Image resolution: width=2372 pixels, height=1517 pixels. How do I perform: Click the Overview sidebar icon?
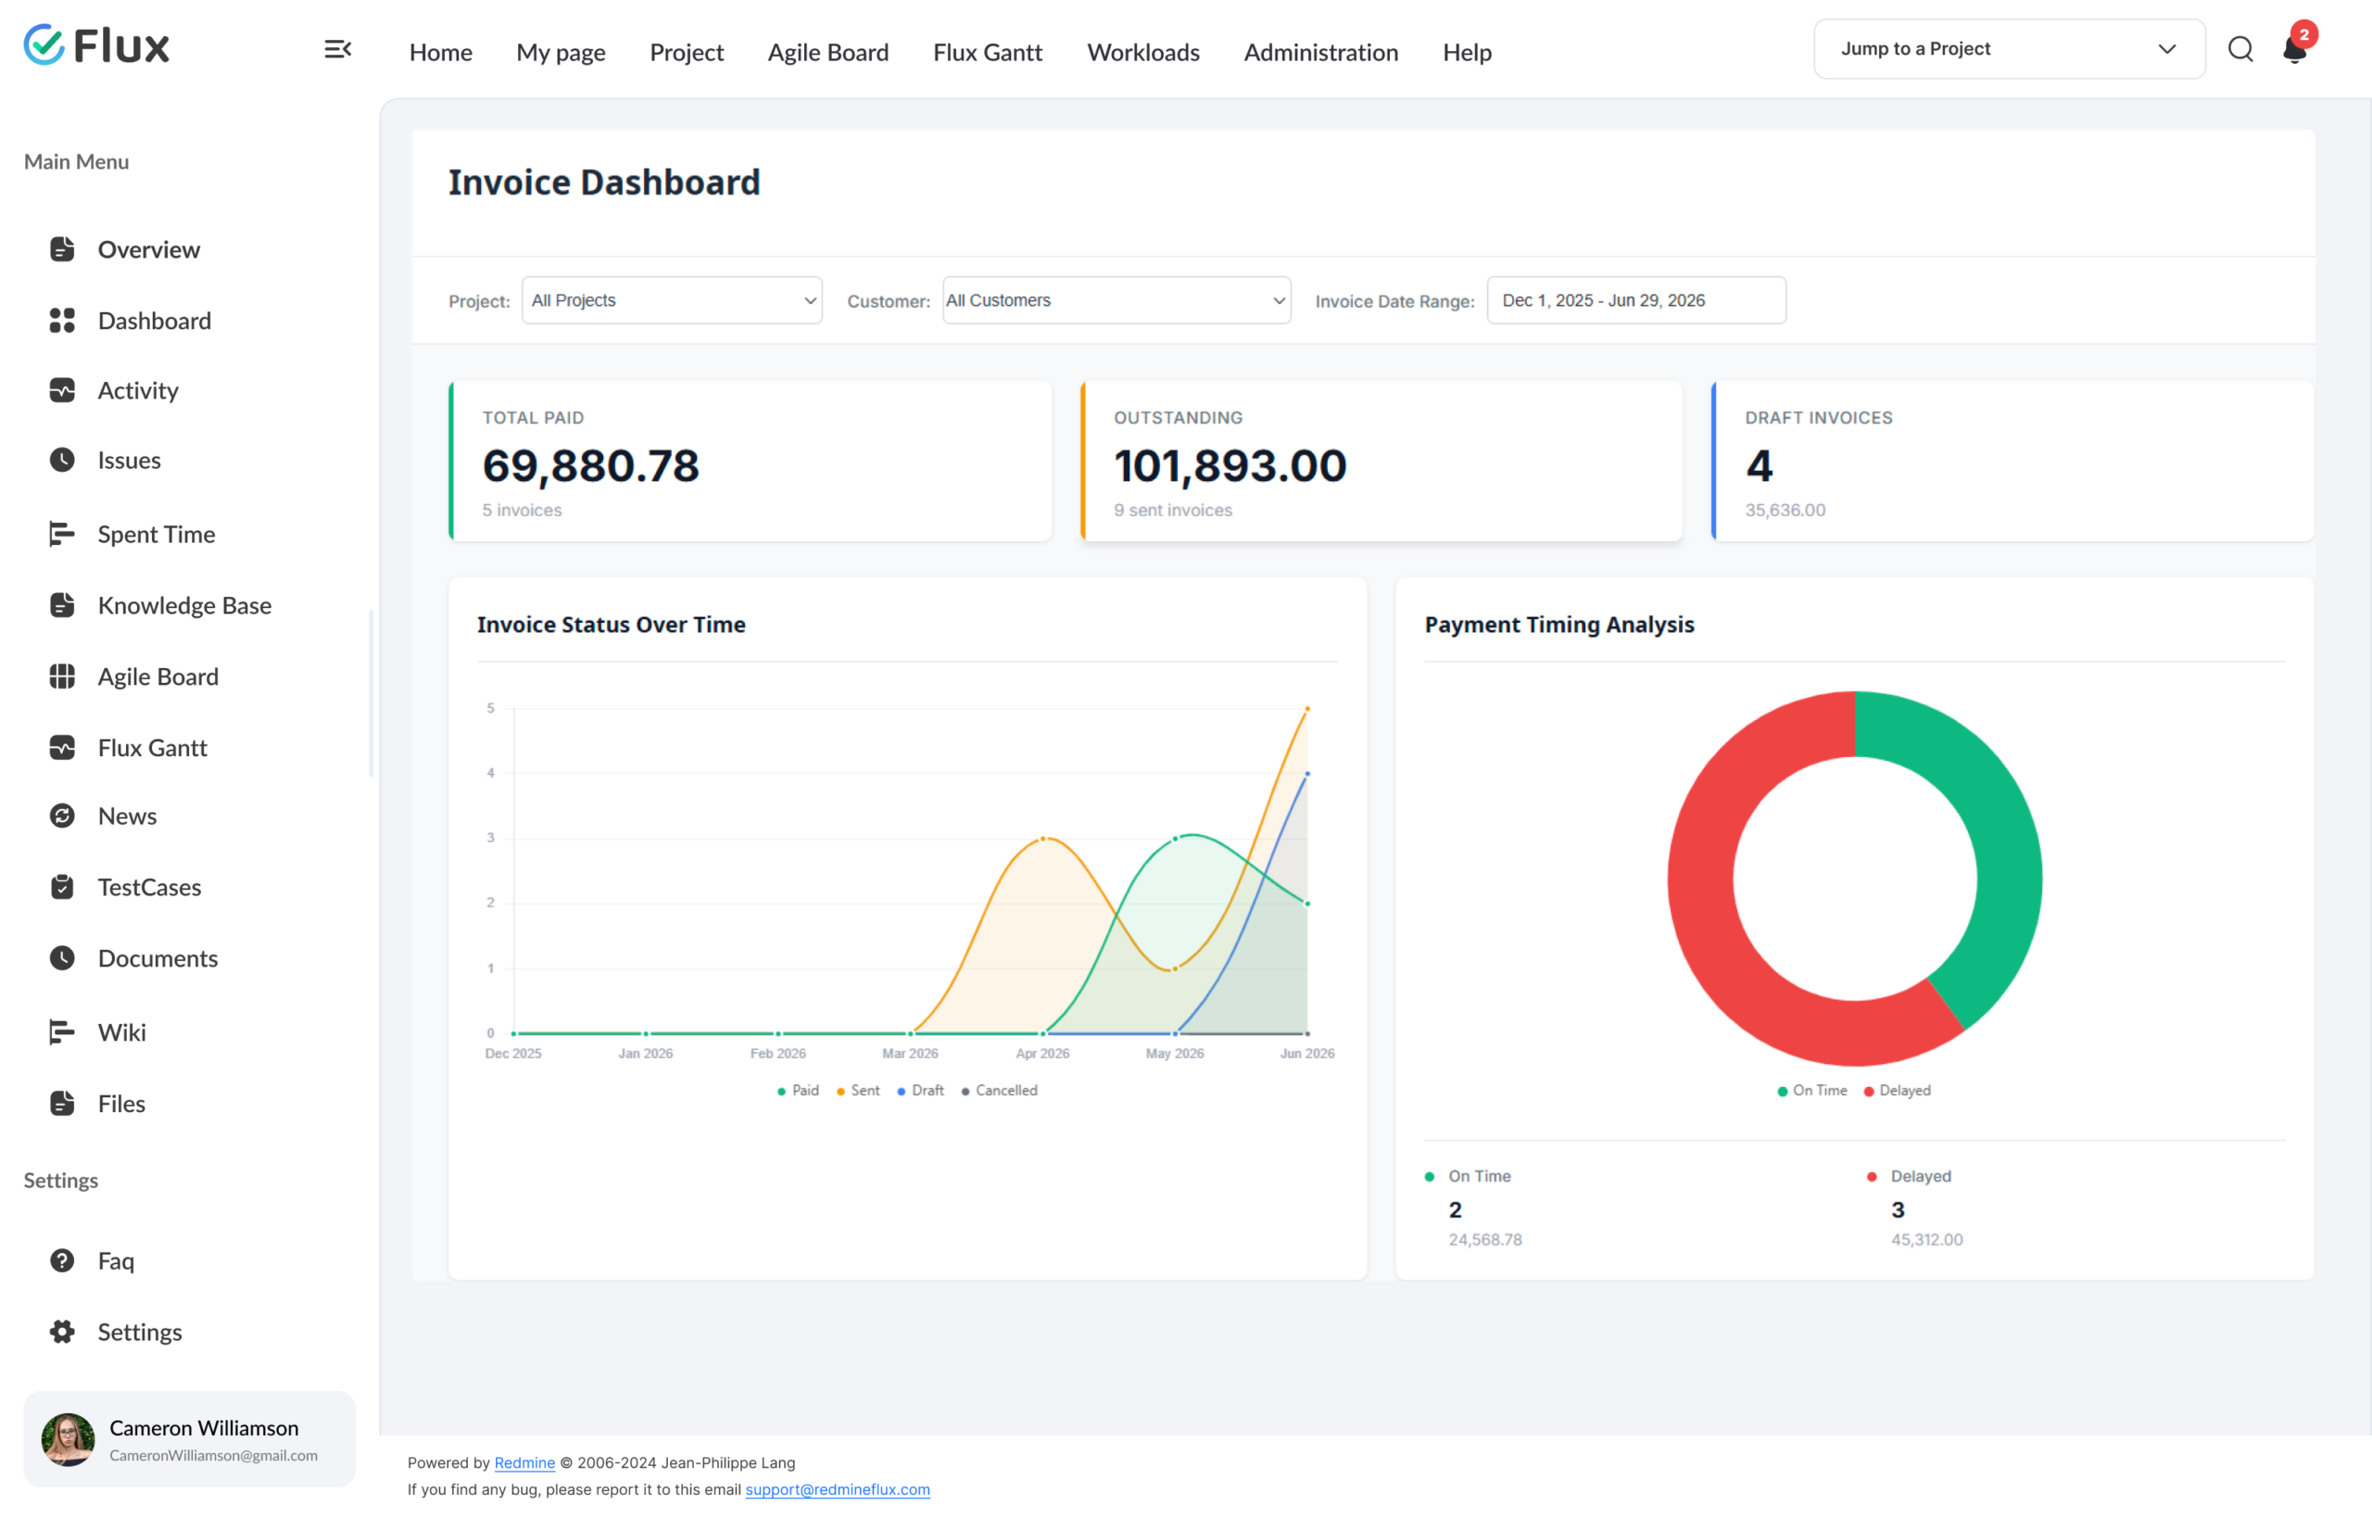[x=62, y=249]
